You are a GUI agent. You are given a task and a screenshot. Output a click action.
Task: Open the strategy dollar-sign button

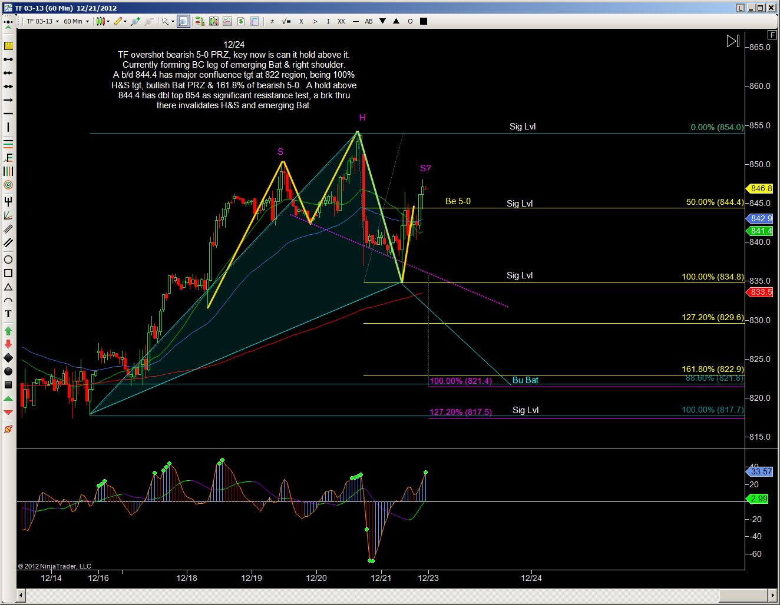point(241,21)
